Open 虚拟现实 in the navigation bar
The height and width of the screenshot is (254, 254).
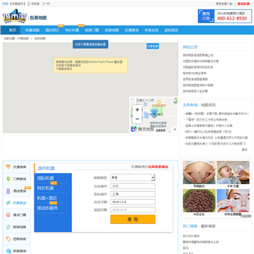(x=171, y=30)
